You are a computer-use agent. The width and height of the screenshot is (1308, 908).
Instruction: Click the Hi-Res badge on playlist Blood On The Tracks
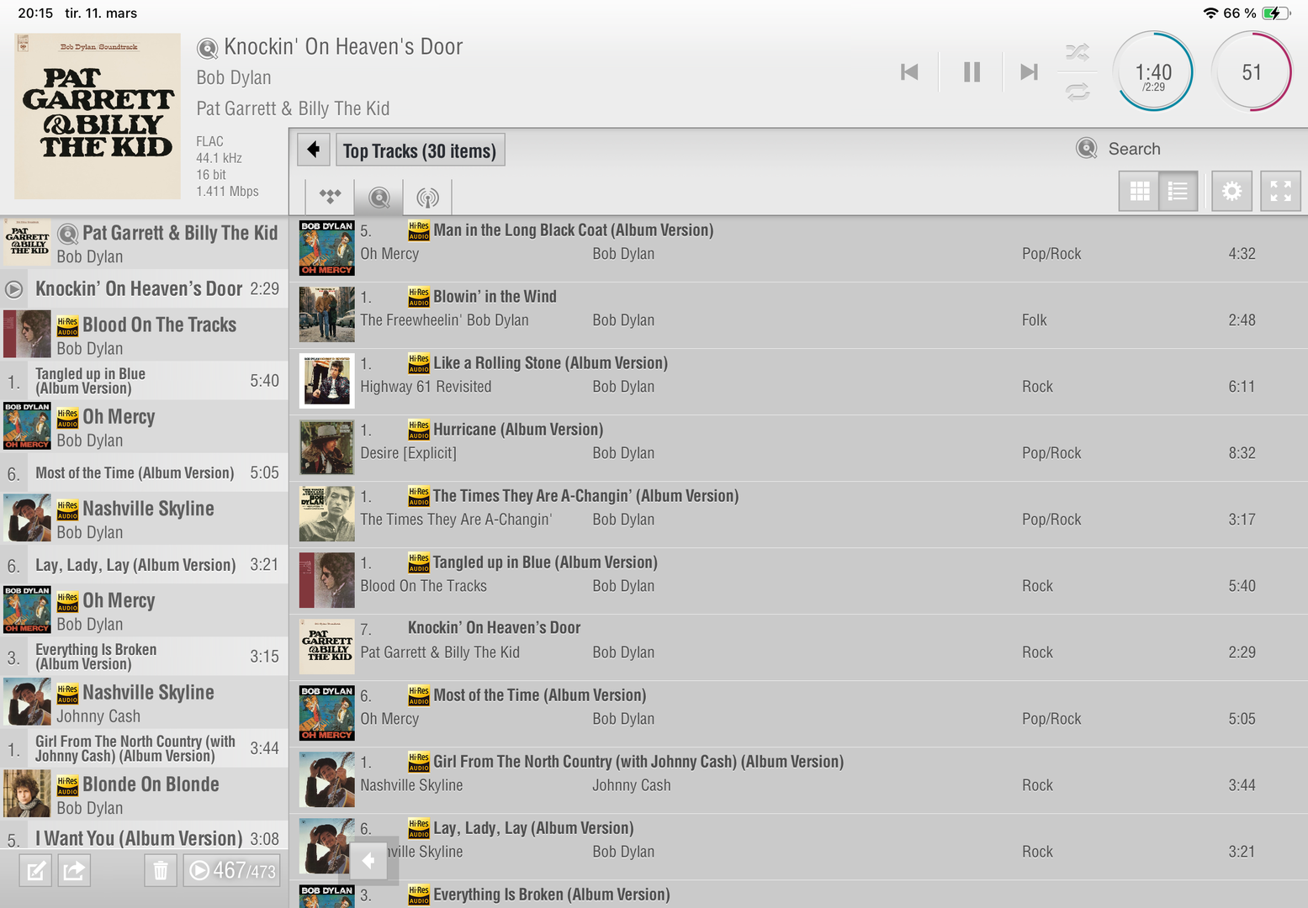coord(67,325)
